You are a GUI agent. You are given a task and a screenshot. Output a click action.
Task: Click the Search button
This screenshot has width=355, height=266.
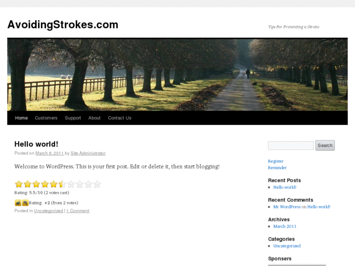click(325, 145)
